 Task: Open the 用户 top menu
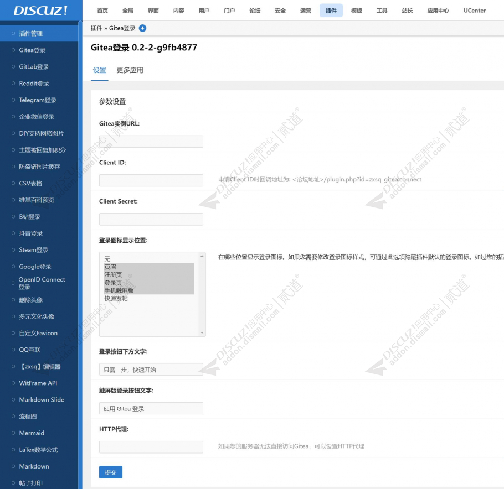pyautogui.click(x=204, y=11)
